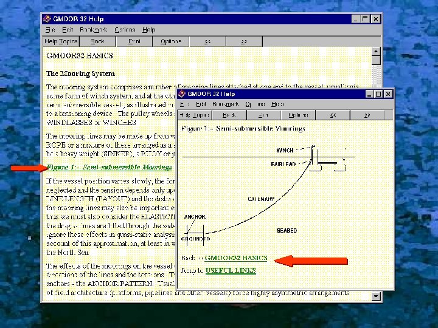This screenshot has width=438, height=328.
Task: Go to previous topic (<<) in back window
Action: point(207,41)
